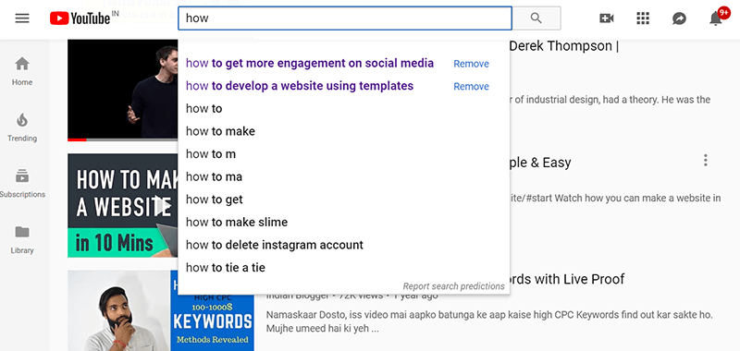The height and width of the screenshot is (351, 740).
Task: Open the Derek Thompson video thumbnail
Action: pyautogui.click(x=123, y=91)
